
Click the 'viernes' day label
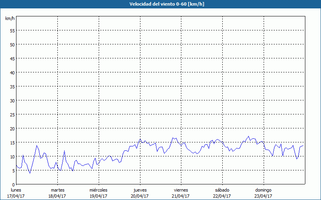181,190
